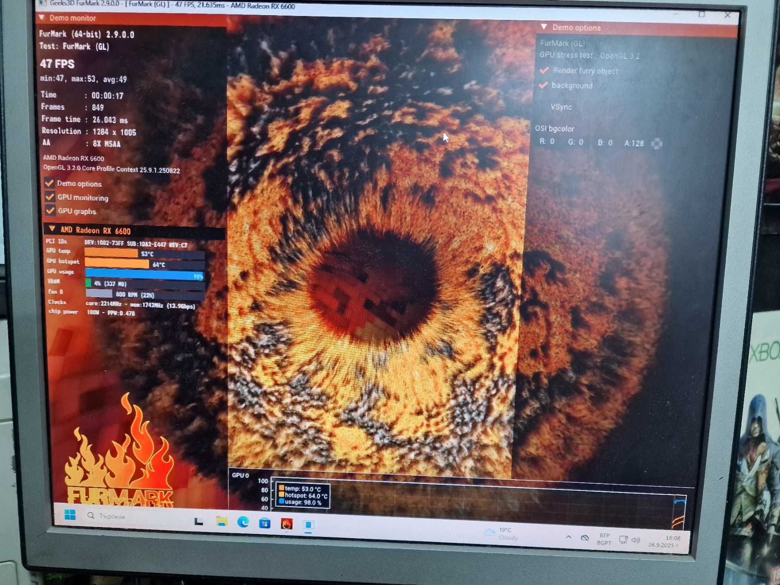This screenshot has width=780, height=585.
Task: Adjust the R: 0 color field
Action: pos(547,142)
